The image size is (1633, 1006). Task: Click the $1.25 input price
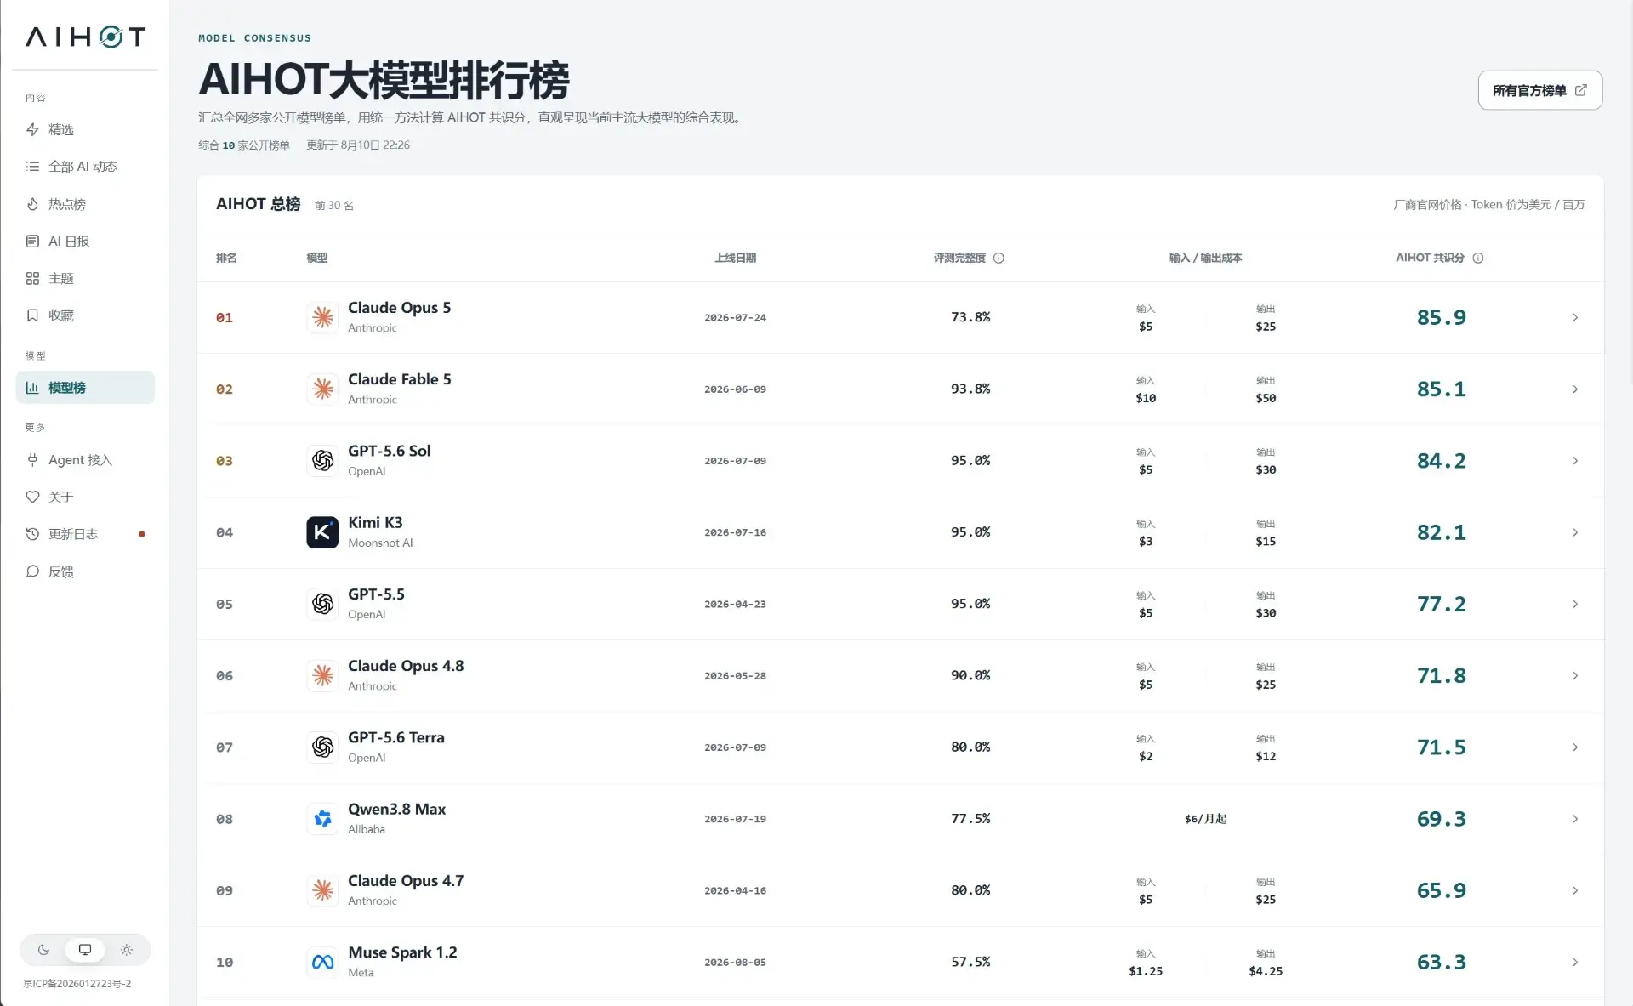(1146, 971)
